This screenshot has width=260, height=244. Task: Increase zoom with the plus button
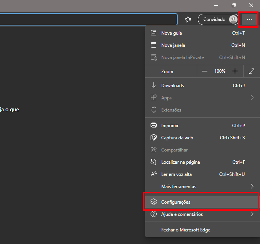(235, 71)
